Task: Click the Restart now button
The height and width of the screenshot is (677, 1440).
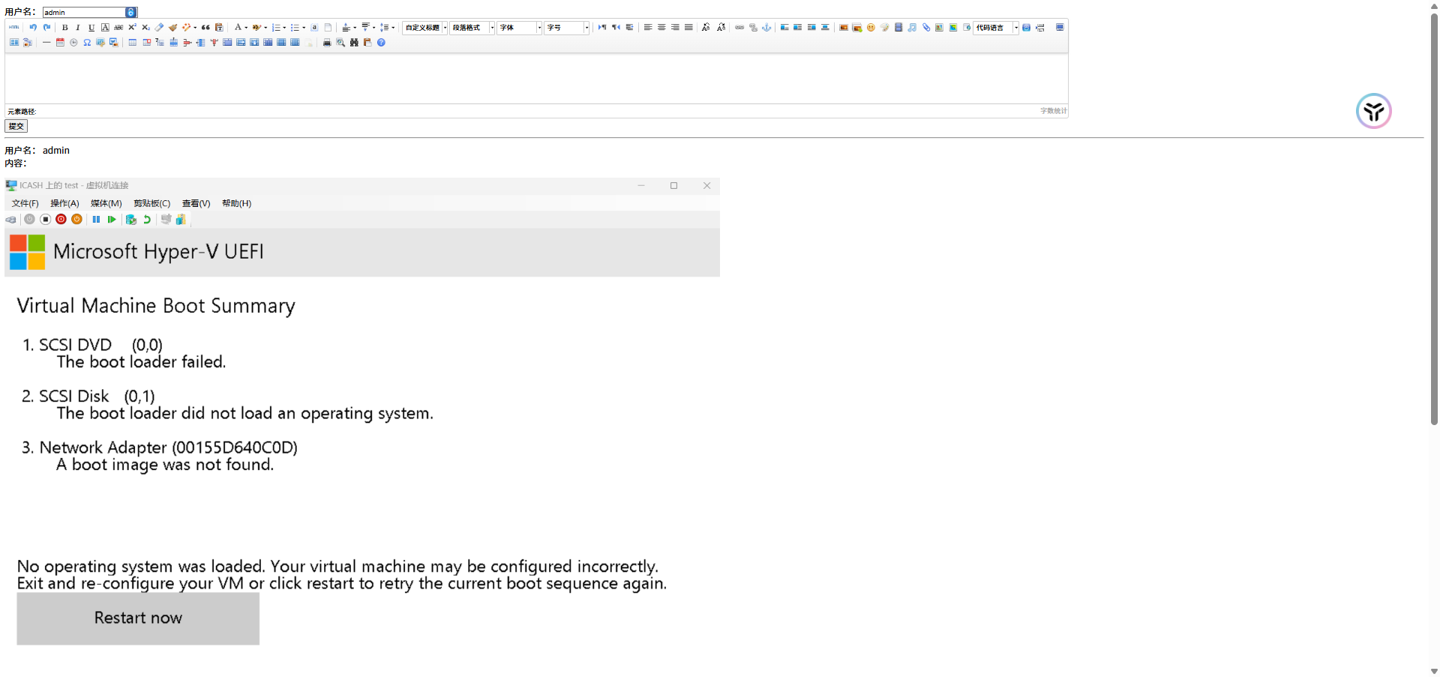Action: coord(138,619)
